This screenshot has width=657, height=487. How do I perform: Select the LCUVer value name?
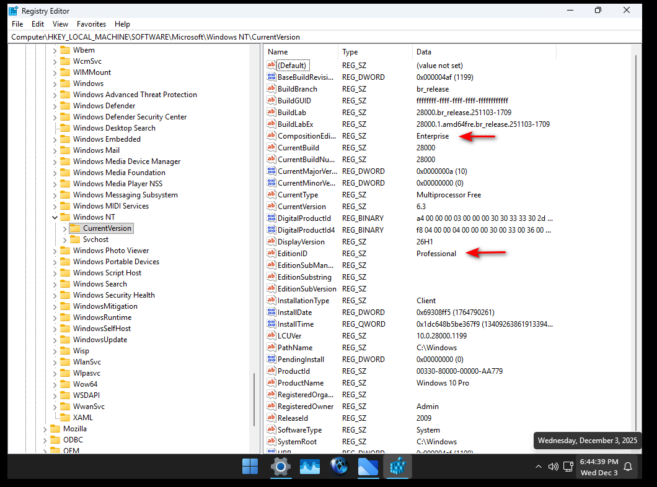289,336
